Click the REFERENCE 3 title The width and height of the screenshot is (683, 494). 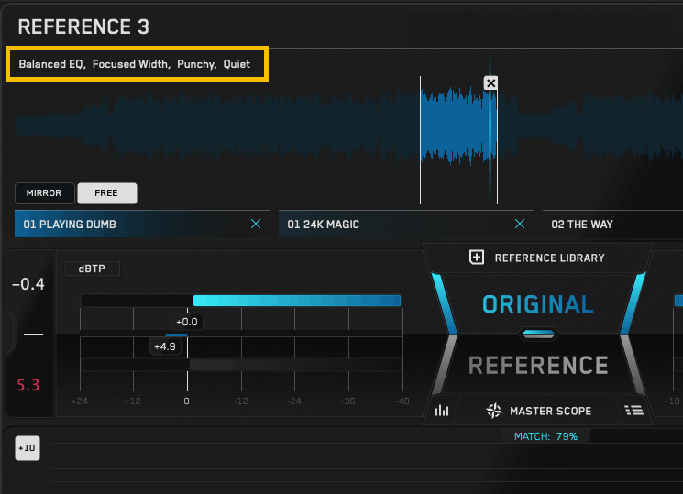(83, 27)
